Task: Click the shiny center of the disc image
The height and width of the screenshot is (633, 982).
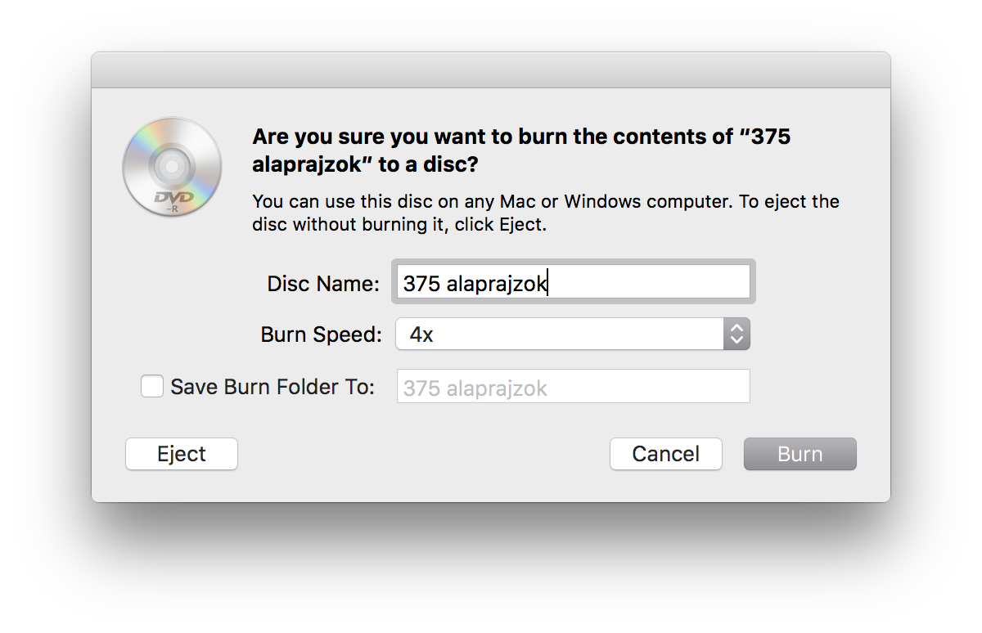Action: click(x=172, y=167)
